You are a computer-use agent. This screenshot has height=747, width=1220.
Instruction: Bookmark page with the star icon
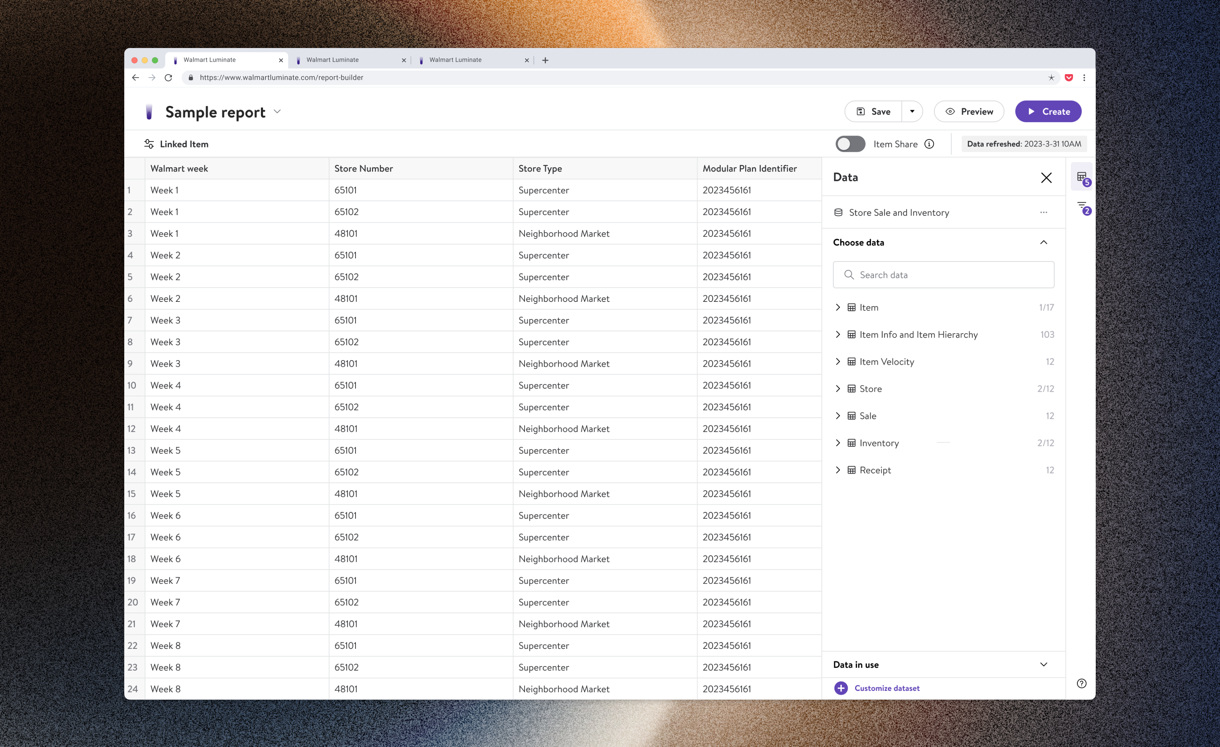click(1051, 77)
